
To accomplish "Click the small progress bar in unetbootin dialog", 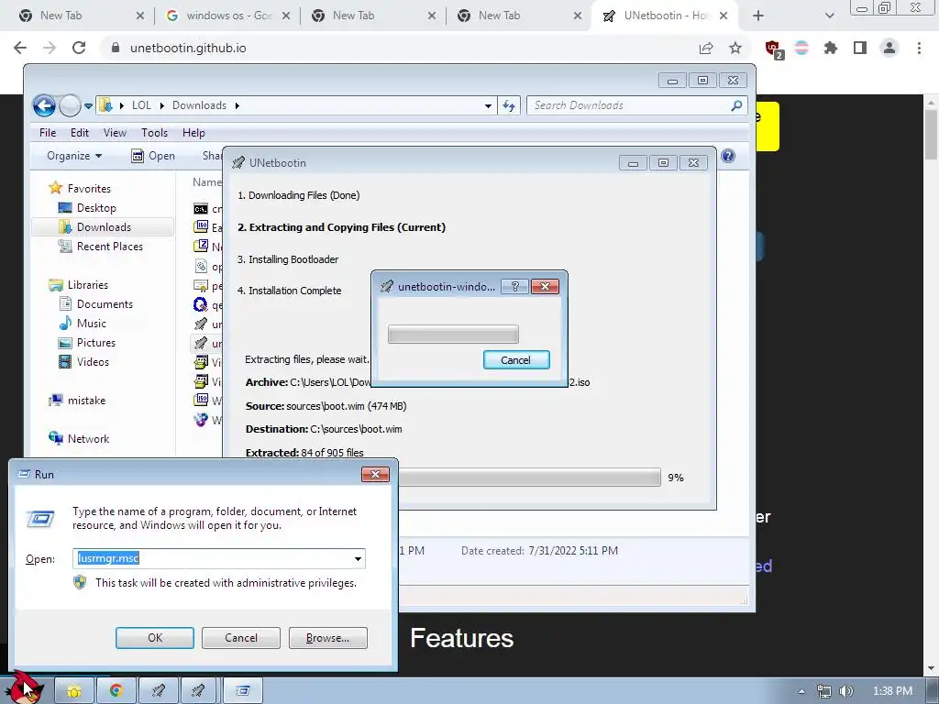I will (x=453, y=334).
